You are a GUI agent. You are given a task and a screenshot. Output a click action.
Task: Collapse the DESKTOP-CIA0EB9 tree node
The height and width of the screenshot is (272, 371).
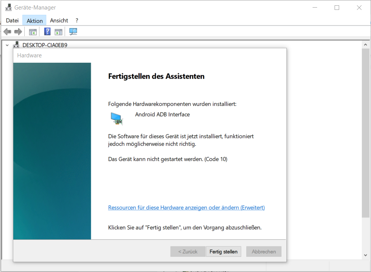(7, 45)
